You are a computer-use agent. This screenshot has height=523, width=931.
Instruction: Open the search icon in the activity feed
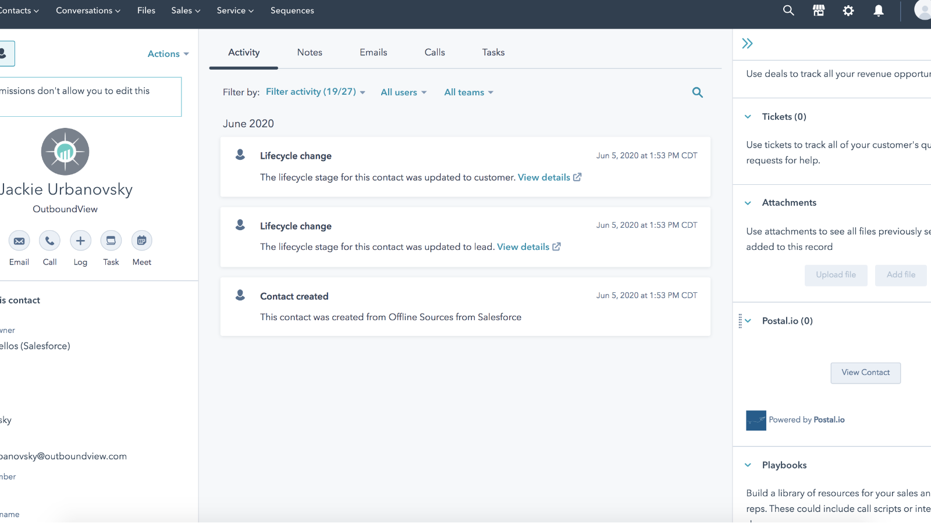(697, 92)
